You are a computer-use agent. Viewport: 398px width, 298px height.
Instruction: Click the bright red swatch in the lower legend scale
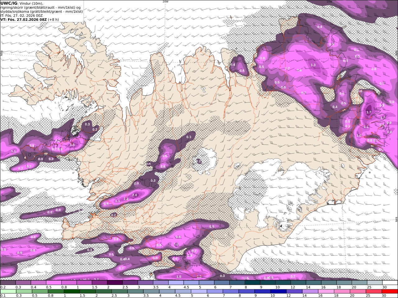click(x=390, y=291)
